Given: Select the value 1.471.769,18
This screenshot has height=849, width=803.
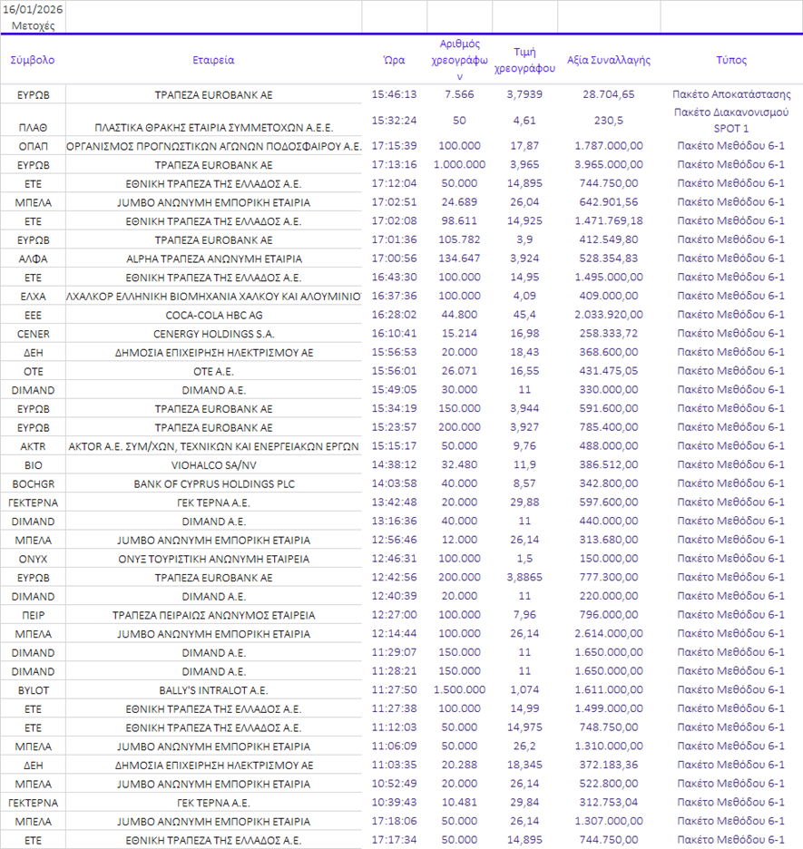Looking at the screenshot, I should pos(609,221).
